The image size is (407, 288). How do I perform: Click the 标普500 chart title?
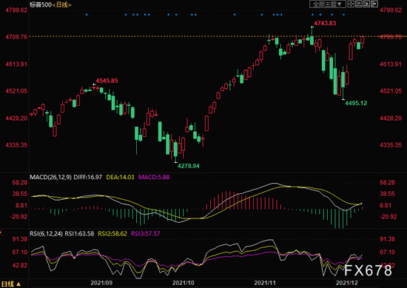41,4
